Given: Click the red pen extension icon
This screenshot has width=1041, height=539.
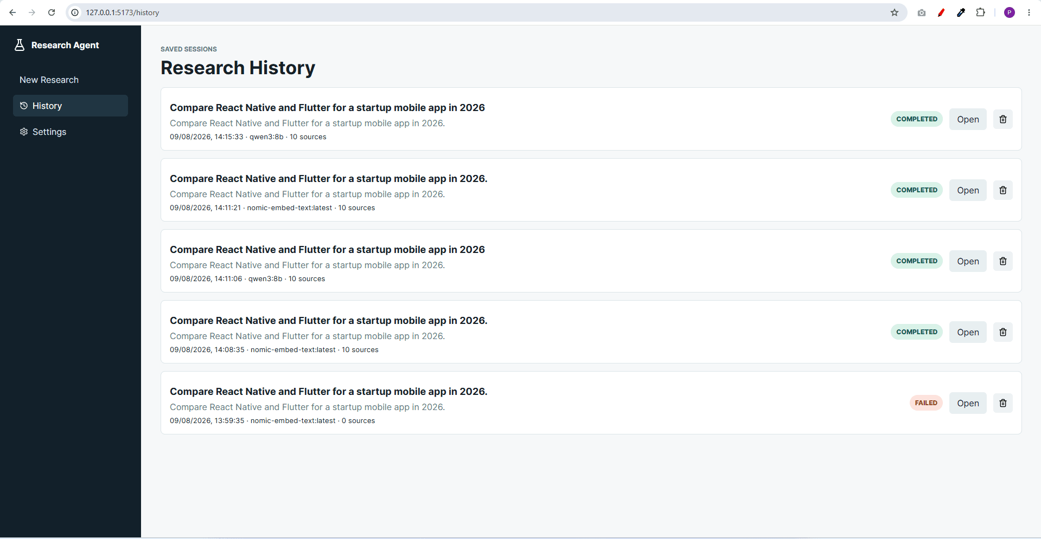Looking at the screenshot, I should tap(941, 12).
